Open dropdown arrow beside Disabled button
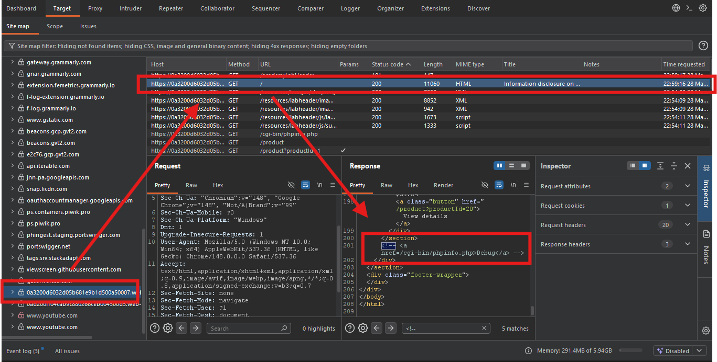Viewport: 717px width, 362px height. (x=699, y=351)
